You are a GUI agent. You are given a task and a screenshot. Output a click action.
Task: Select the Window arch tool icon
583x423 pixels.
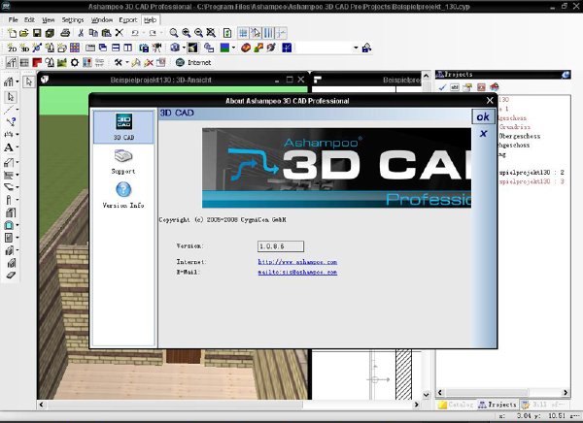point(9,225)
